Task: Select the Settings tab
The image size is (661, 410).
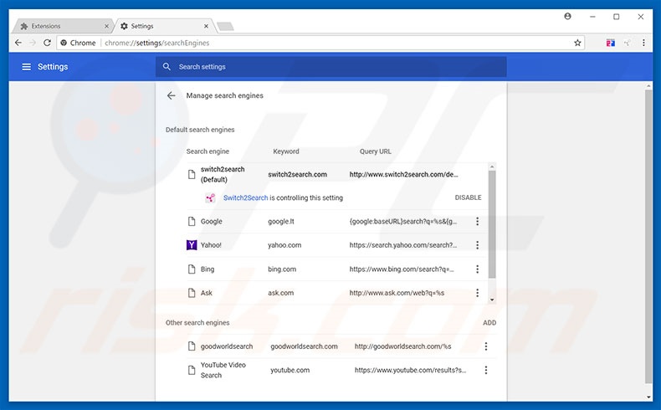Action: 164,26
